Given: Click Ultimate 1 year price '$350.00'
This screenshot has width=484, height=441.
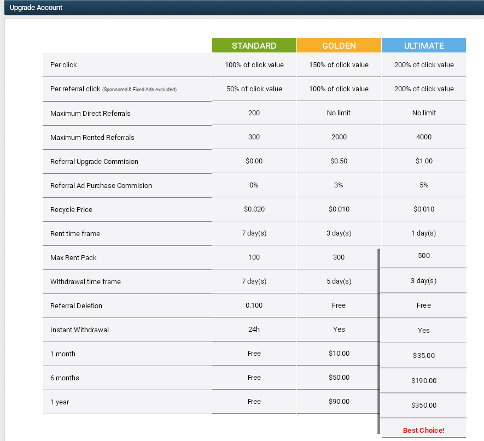Looking at the screenshot, I should (x=424, y=405).
